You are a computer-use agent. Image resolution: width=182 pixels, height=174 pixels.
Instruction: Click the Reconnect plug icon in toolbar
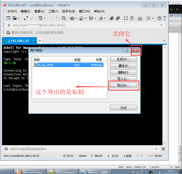tap(26, 18)
